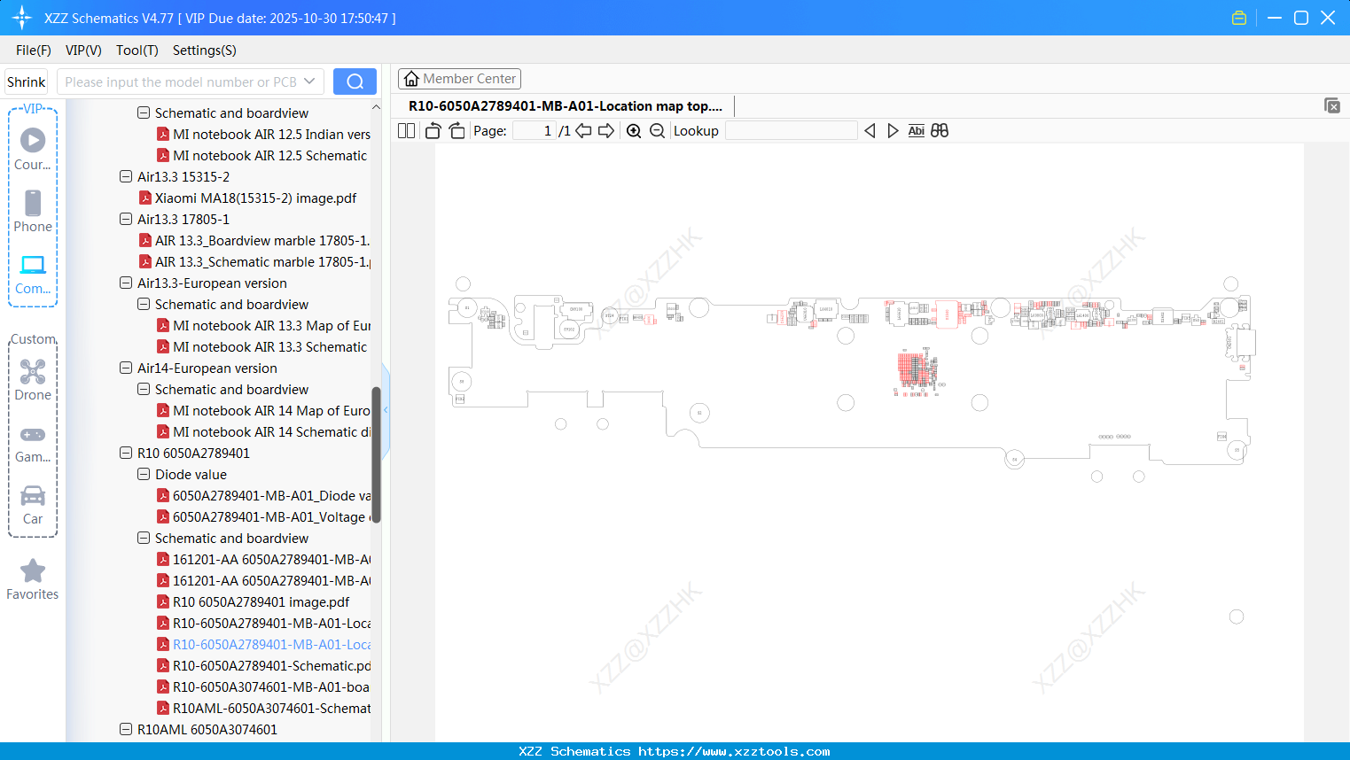Open R10-6050A2789401-Schematic.pdf file
Screen dimensions: 1350x760
coord(263,666)
